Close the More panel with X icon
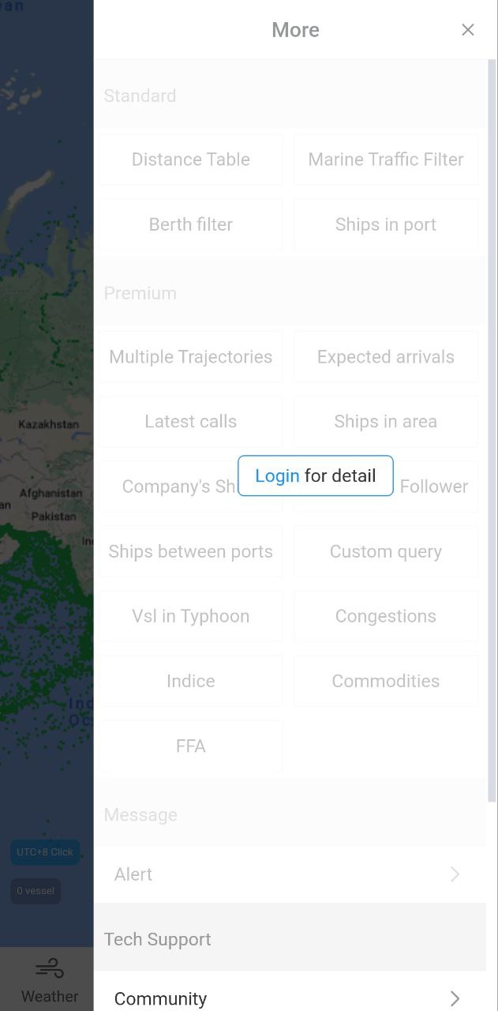Viewport: 498px width, 1011px height. [x=468, y=30]
